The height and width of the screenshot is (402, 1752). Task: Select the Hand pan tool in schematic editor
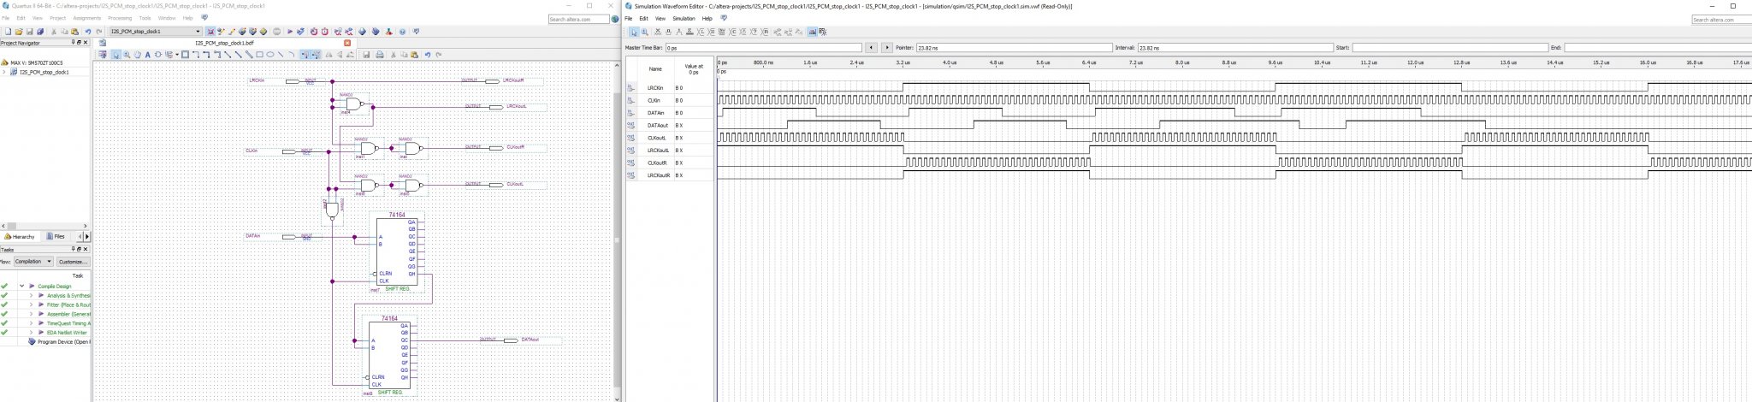pyautogui.click(x=137, y=55)
